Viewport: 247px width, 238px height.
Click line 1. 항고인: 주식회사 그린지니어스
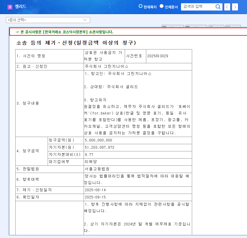pos(118,73)
